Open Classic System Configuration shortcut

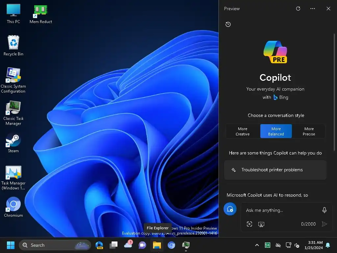(13, 80)
